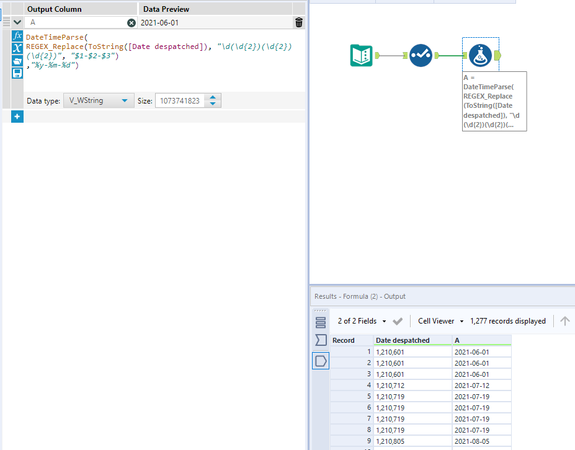Select the Formula flask tool on canvas

[x=480, y=55]
